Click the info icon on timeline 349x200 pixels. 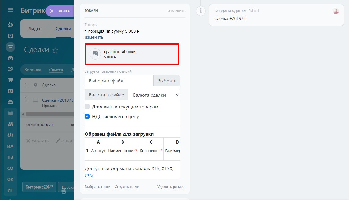200,10
